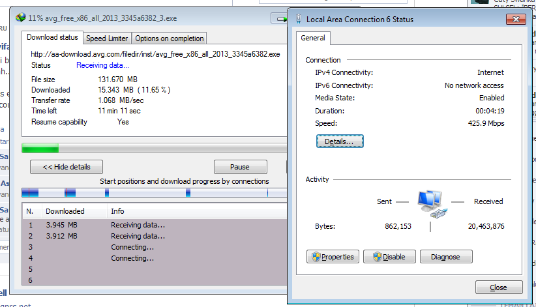The width and height of the screenshot is (536, 307).
Task: Switch to the Download status tab
Action: [x=52, y=37]
